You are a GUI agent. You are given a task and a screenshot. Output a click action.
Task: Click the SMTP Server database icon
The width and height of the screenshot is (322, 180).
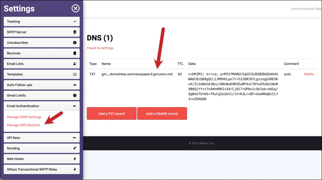click(75, 32)
